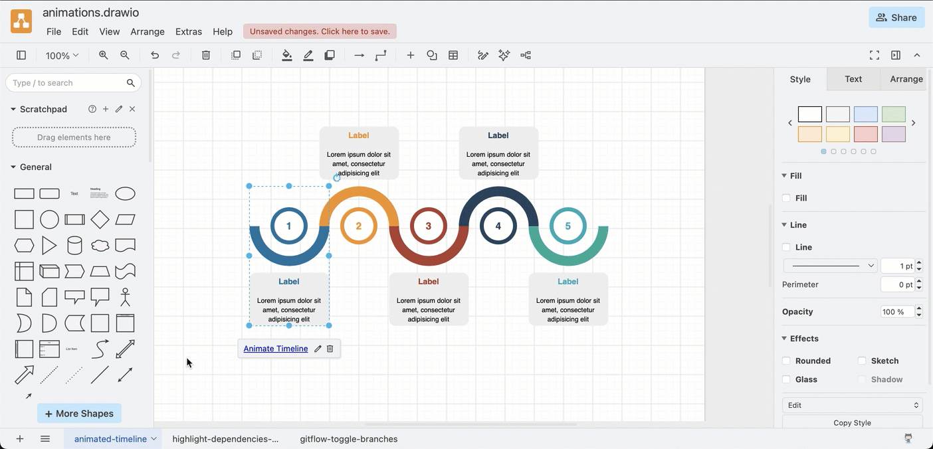Check the Sketch effect
Screen dimensions: 933x449
(862, 361)
